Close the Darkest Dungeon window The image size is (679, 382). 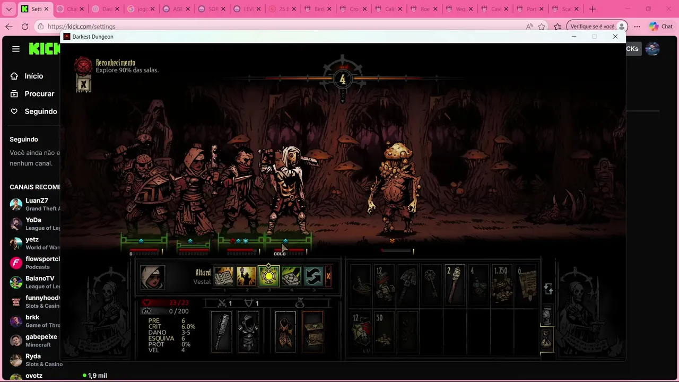point(615,37)
